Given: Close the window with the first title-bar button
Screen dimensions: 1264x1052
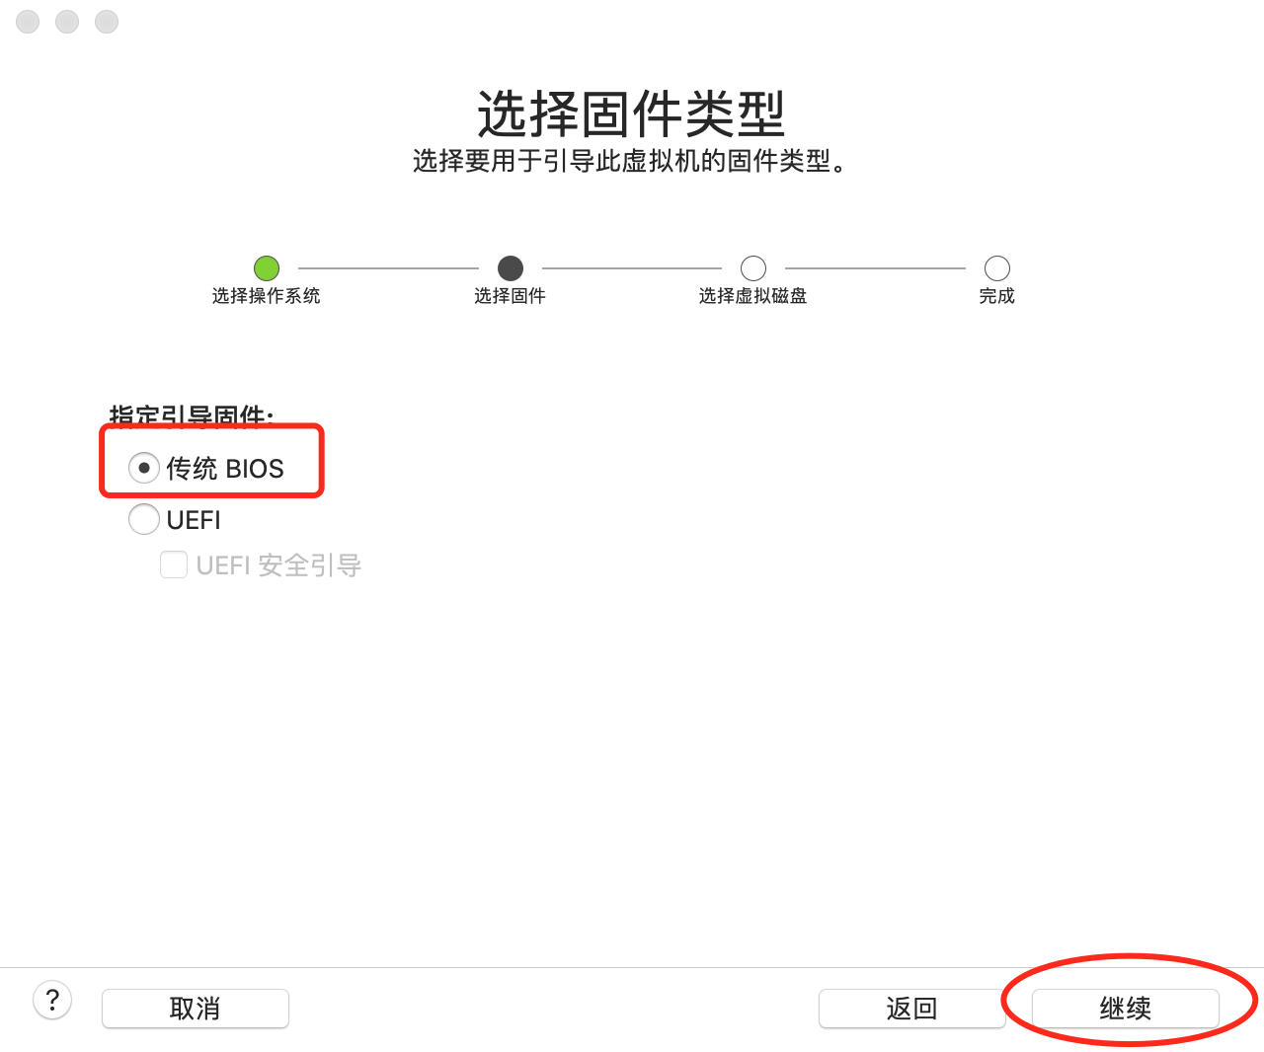Looking at the screenshot, I should pyautogui.click(x=28, y=21).
